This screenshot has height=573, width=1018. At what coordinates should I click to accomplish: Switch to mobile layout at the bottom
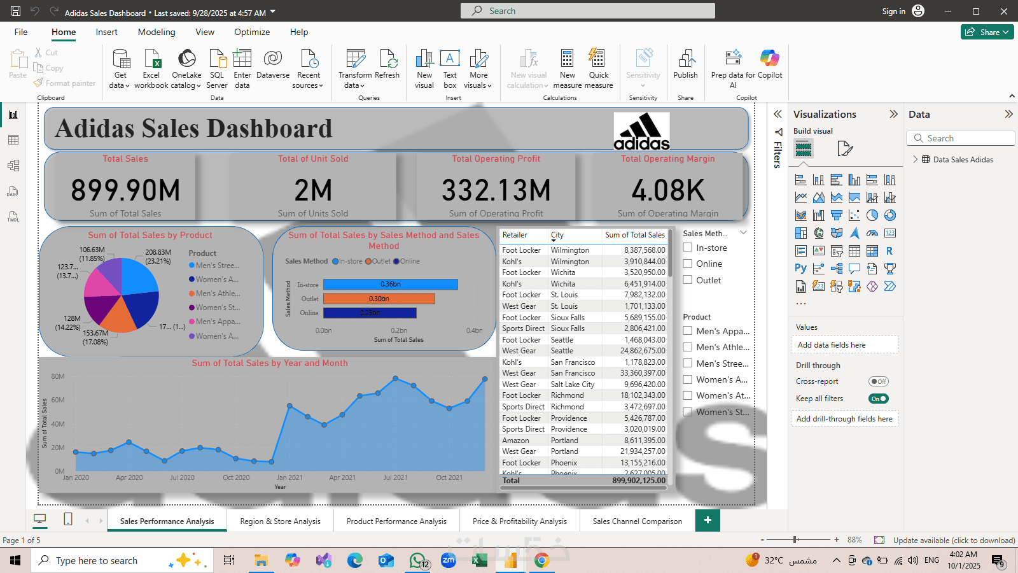click(x=68, y=520)
